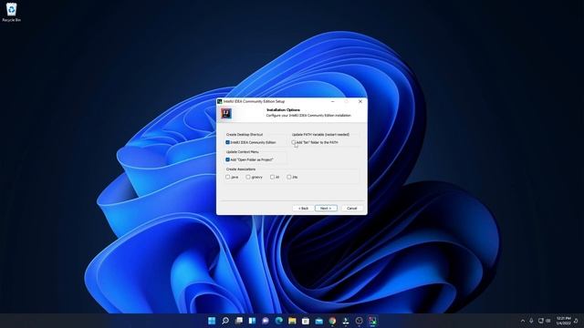Click the IntelliJ IDEA Community Edition Setup title
The width and height of the screenshot is (584, 328).
point(254,101)
